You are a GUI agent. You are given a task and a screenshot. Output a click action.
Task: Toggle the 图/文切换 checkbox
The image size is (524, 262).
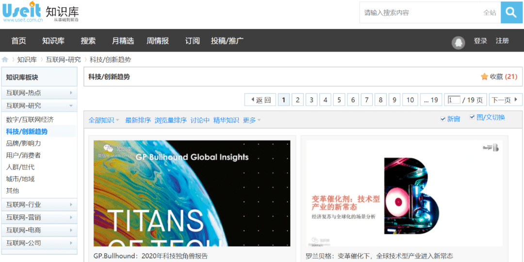click(472, 117)
